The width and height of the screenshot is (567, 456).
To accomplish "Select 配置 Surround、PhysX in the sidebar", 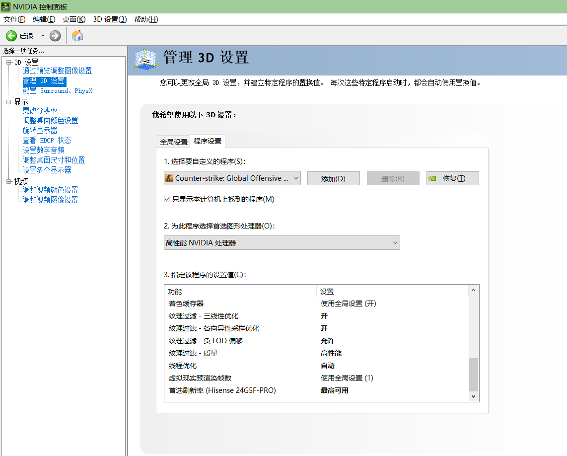I will point(57,90).
